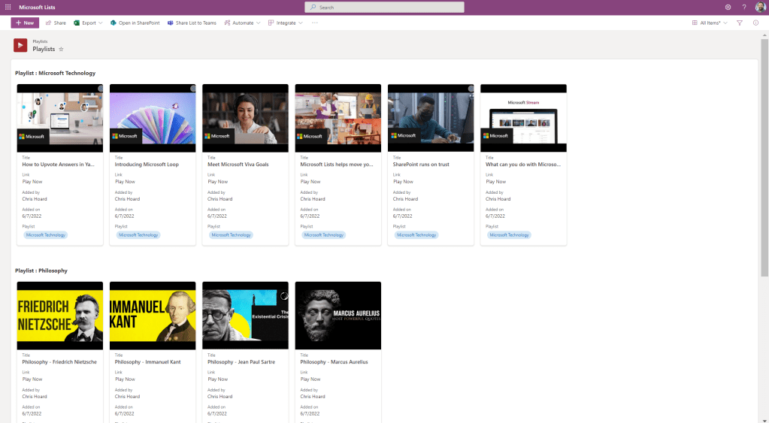Click the red Playlists list icon
Image resolution: width=769 pixels, height=423 pixels.
20,45
